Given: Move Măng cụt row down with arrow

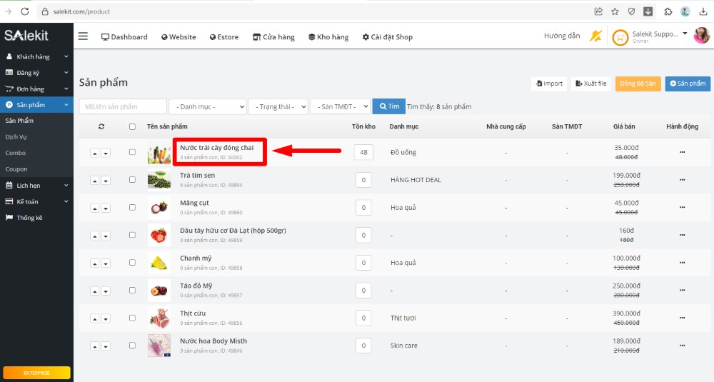Looking at the screenshot, I should 106,208.
